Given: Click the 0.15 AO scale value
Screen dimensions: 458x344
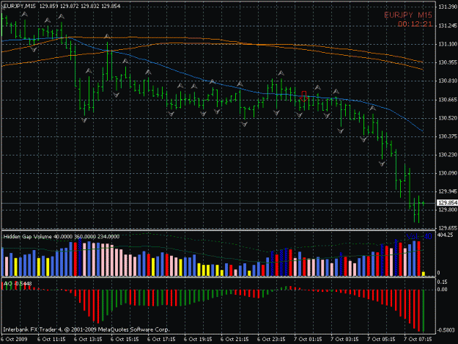Looking at the screenshot, I should point(442,282).
